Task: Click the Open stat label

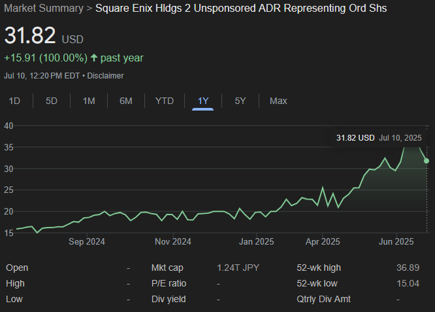Action: pyautogui.click(x=17, y=268)
